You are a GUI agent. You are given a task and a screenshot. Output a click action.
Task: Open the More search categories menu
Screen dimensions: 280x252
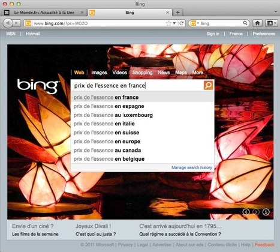(198, 73)
